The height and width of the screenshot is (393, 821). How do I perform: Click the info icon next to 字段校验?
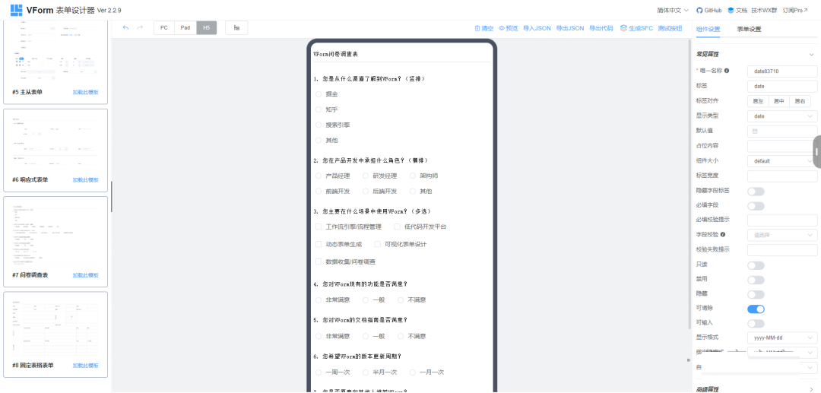point(723,234)
